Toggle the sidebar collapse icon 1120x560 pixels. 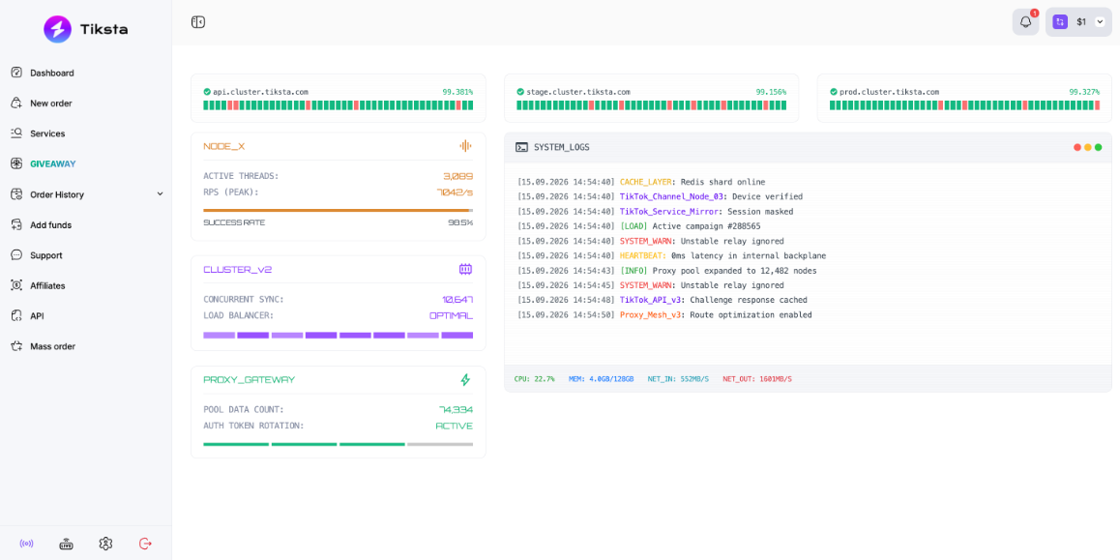pos(198,22)
